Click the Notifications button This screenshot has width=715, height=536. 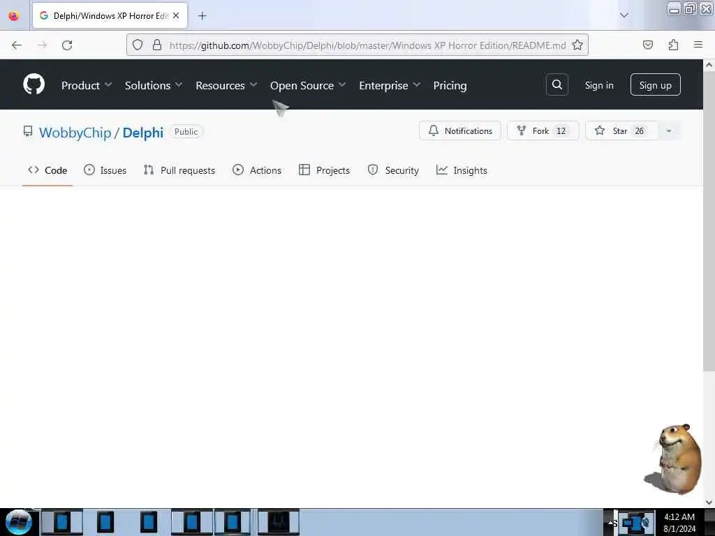point(460,131)
